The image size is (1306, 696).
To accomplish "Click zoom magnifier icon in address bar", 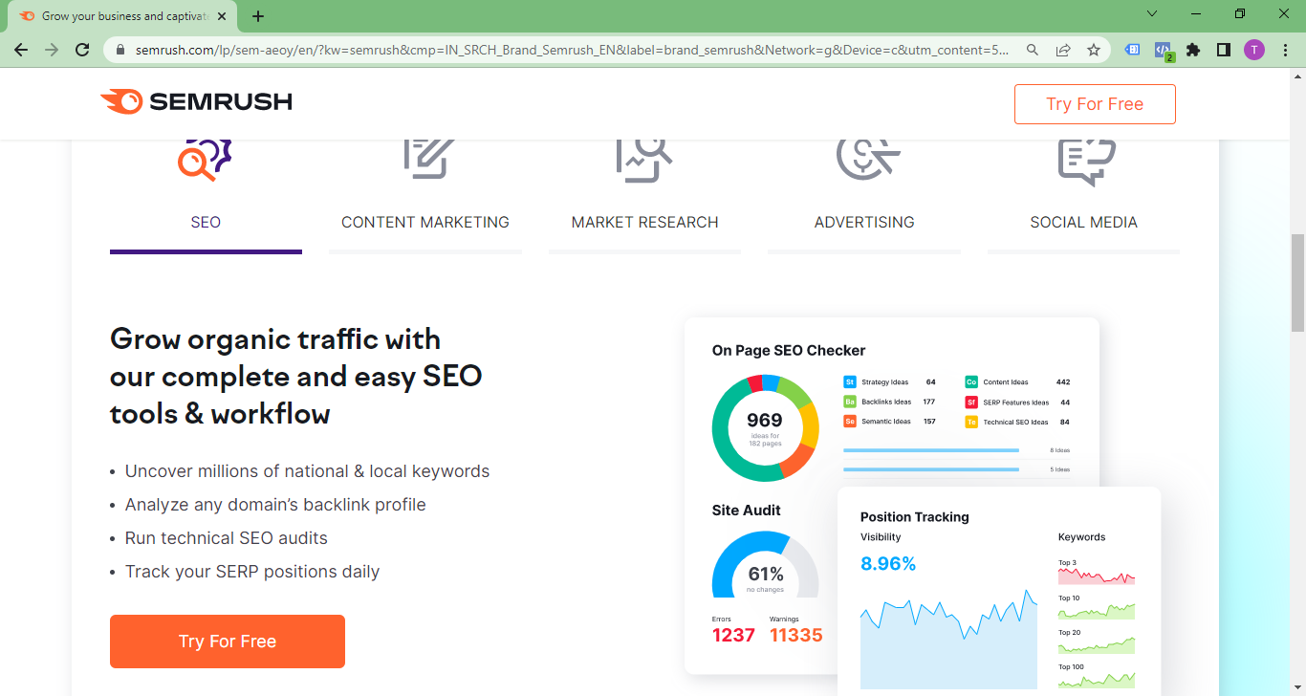I will 1033,50.
